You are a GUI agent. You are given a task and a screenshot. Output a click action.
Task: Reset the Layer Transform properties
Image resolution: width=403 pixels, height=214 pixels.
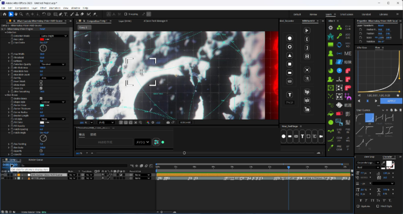(381, 26)
